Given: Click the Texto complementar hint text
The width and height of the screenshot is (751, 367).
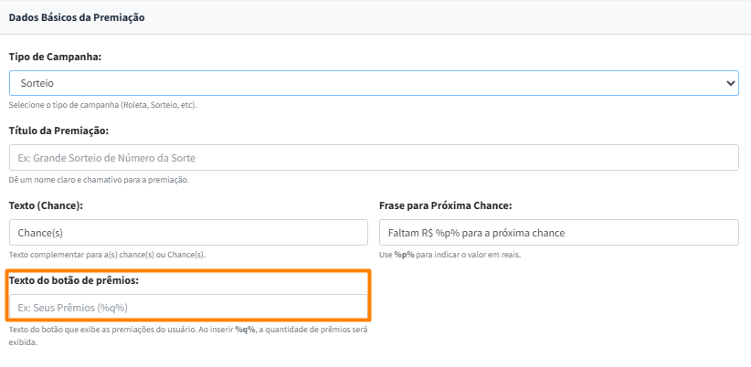Looking at the screenshot, I should 107,255.
